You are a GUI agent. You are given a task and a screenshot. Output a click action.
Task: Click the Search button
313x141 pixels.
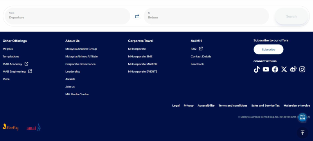click(x=291, y=16)
